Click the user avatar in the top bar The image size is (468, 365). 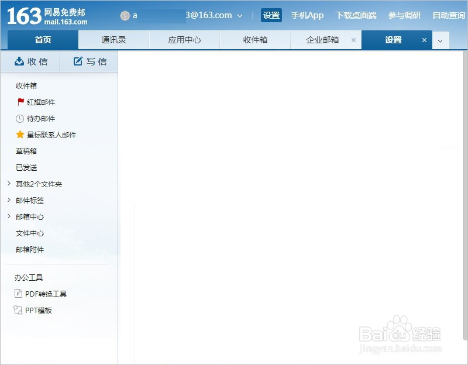[125, 15]
